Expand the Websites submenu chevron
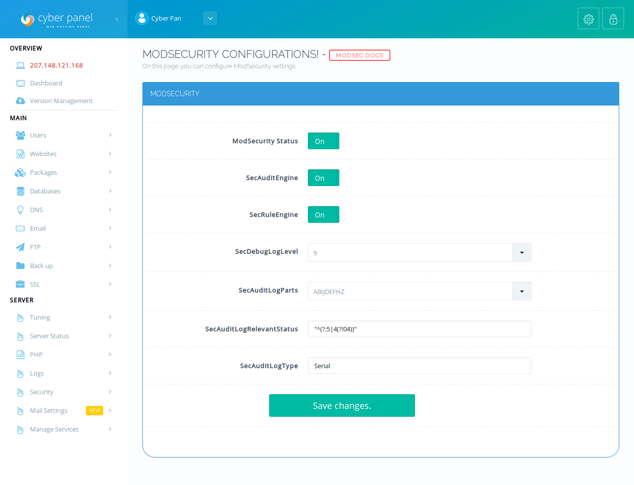The image size is (634, 485). click(110, 154)
